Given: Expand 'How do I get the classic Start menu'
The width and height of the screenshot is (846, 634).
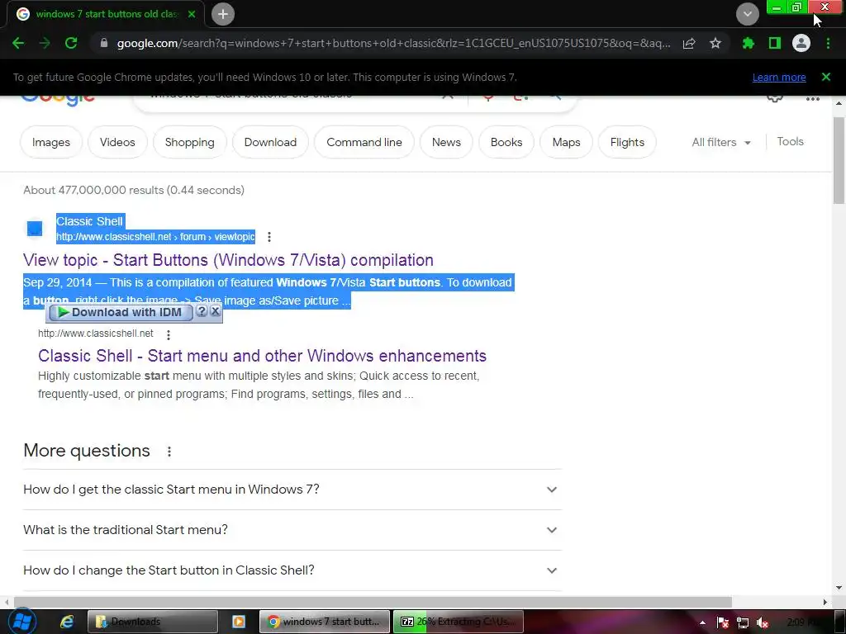Looking at the screenshot, I should (x=292, y=490).
